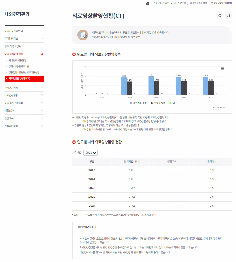
Task: Click the check icon next to 알려드립니다
Action: click(79, 227)
